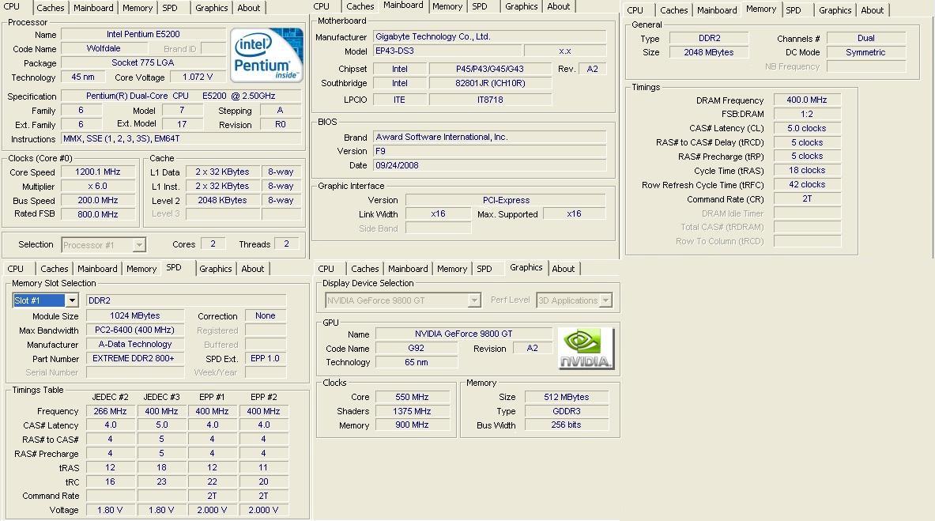Select the BIOS Version F9 field

tap(489, 151)
